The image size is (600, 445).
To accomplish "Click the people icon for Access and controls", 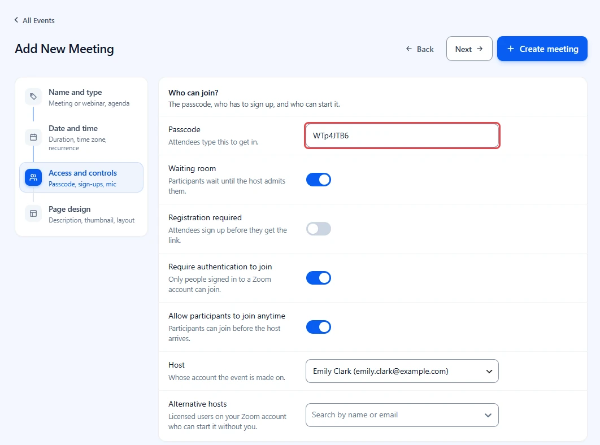I will tap(33, 177).
